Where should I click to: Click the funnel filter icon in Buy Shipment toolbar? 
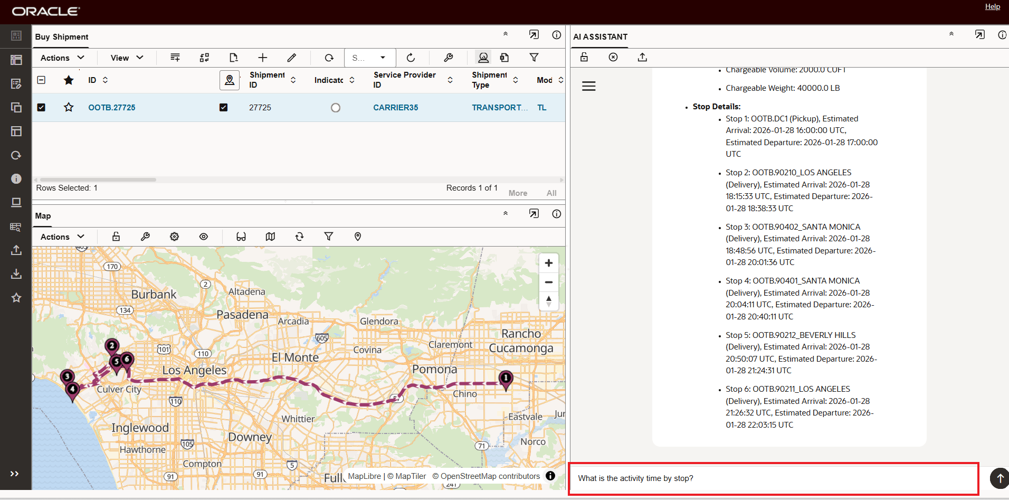coord(534,58)
